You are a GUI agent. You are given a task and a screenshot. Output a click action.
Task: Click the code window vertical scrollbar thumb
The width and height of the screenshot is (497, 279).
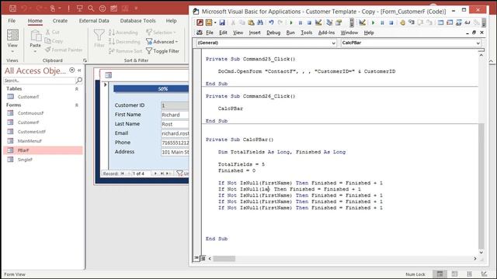[x=481, y=185]
